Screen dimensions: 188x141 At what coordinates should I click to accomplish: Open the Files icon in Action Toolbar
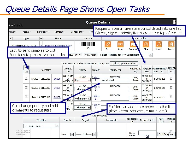pyautogui.click(x=146, y=44)
